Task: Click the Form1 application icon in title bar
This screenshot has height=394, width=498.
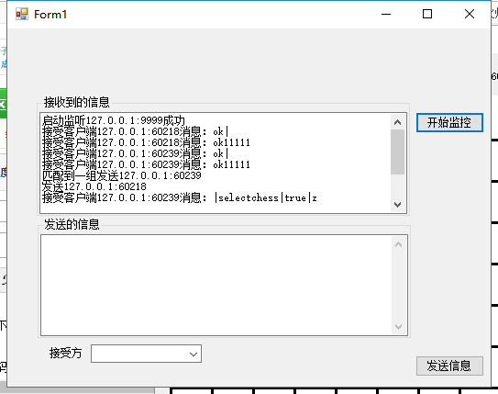Action: point(22,15)
